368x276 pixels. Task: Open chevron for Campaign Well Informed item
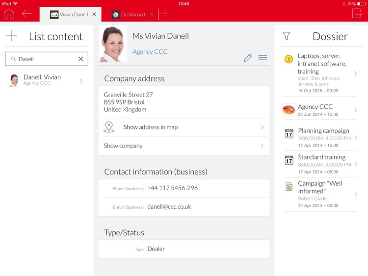[x=356, y=194]
